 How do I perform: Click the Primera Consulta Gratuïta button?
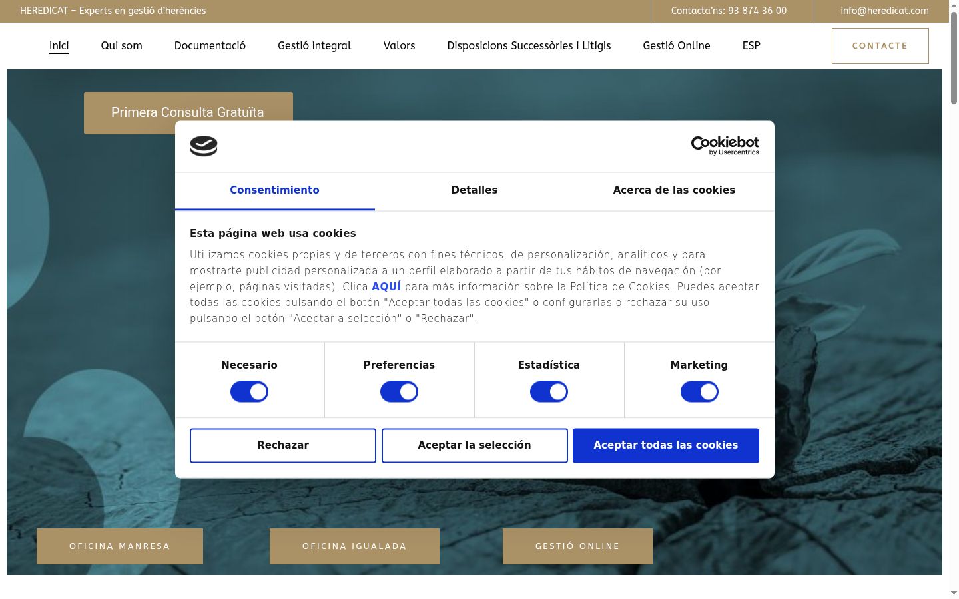pos(188,112)
